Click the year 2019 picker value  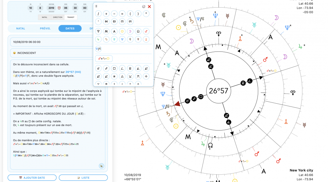(51, 8)
